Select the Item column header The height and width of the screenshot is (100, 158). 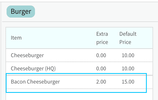(x=16, y=38)
